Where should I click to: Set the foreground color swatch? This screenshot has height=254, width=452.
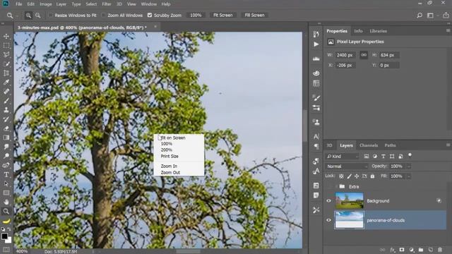[x=4, y=236]
